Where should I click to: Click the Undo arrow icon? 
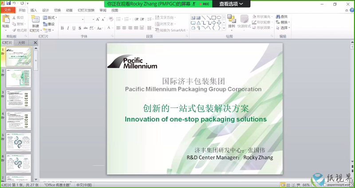[x=14, y=3]
